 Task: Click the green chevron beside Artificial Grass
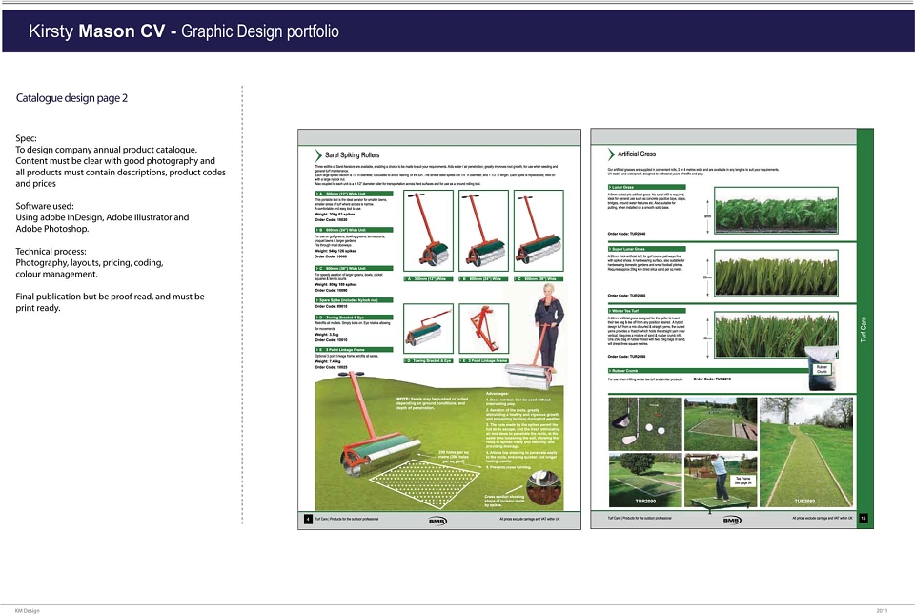611,154
